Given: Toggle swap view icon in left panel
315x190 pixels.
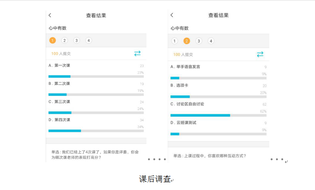Looking at the screenshot, I should pos(138,53).
